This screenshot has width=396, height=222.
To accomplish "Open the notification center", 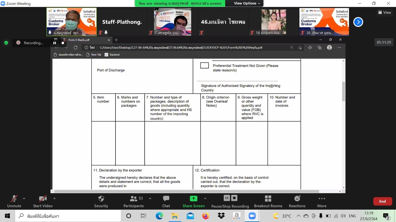I will [386, 216].
